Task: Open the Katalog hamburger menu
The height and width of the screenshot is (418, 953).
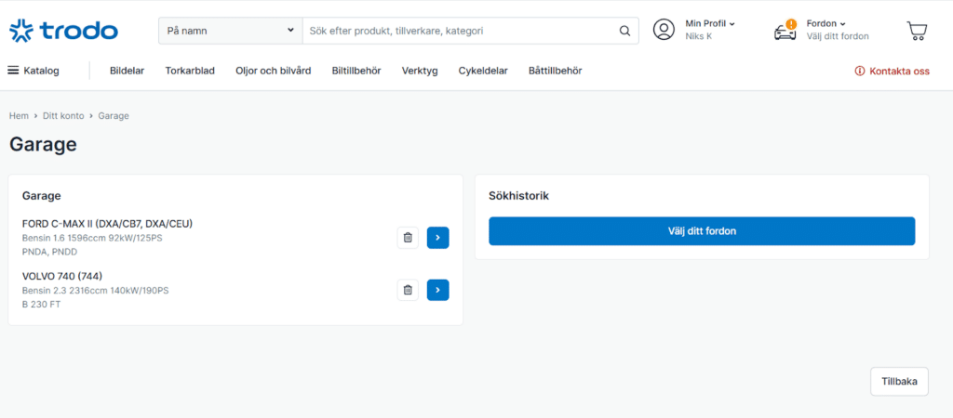Action: 34,71
